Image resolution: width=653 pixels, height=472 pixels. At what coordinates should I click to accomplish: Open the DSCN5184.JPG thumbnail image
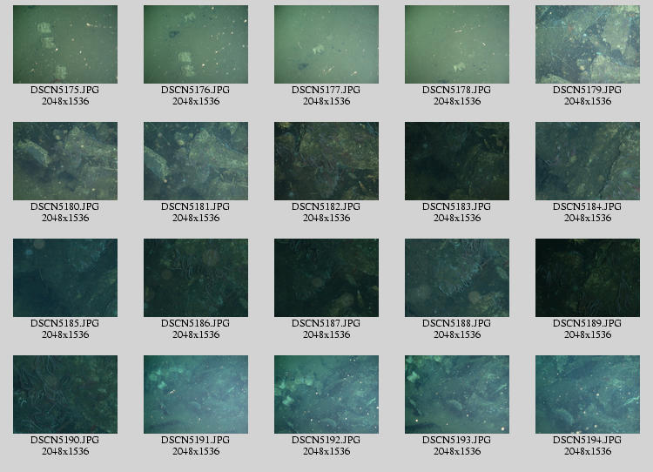[x=588, y=161]
